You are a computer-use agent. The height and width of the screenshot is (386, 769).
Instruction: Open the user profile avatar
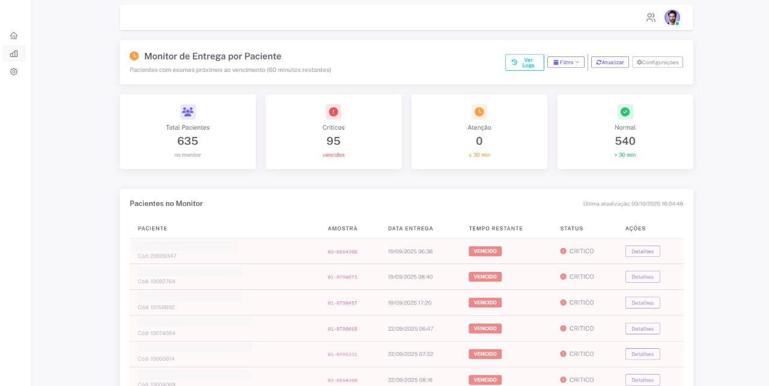[672, 17]
